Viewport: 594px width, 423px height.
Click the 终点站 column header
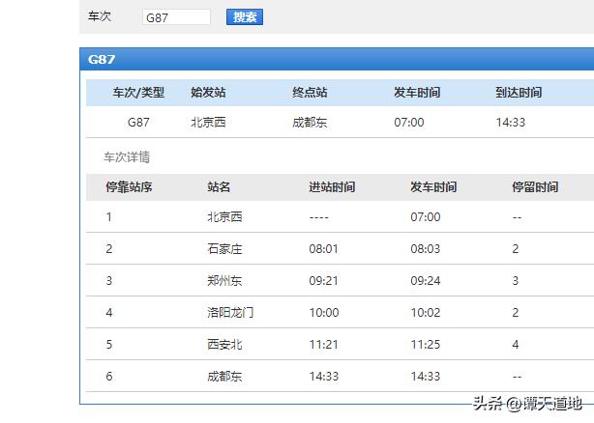pos(310,93)
